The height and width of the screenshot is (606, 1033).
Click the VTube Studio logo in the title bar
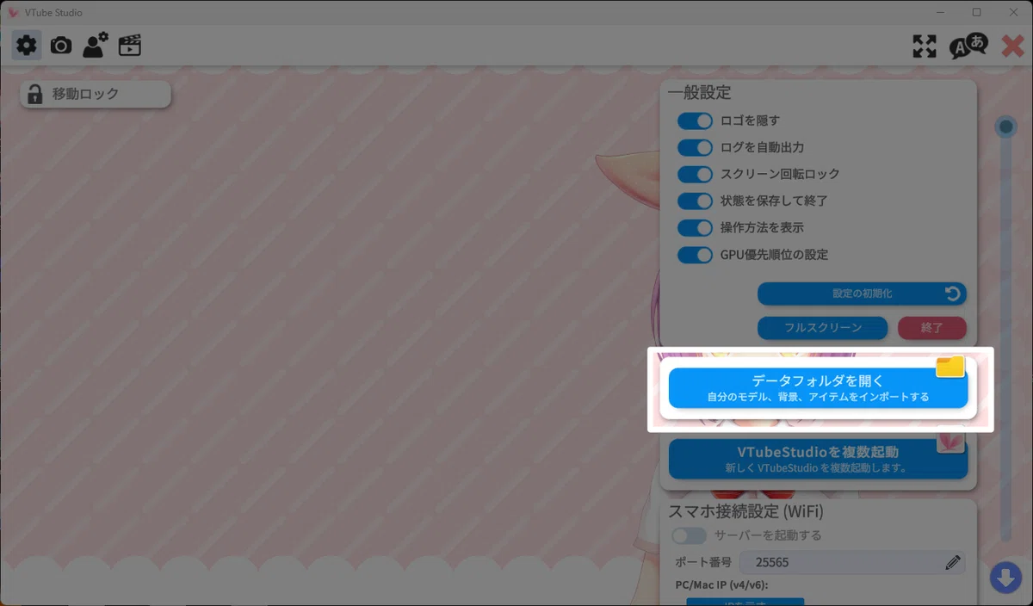point(13,13)
